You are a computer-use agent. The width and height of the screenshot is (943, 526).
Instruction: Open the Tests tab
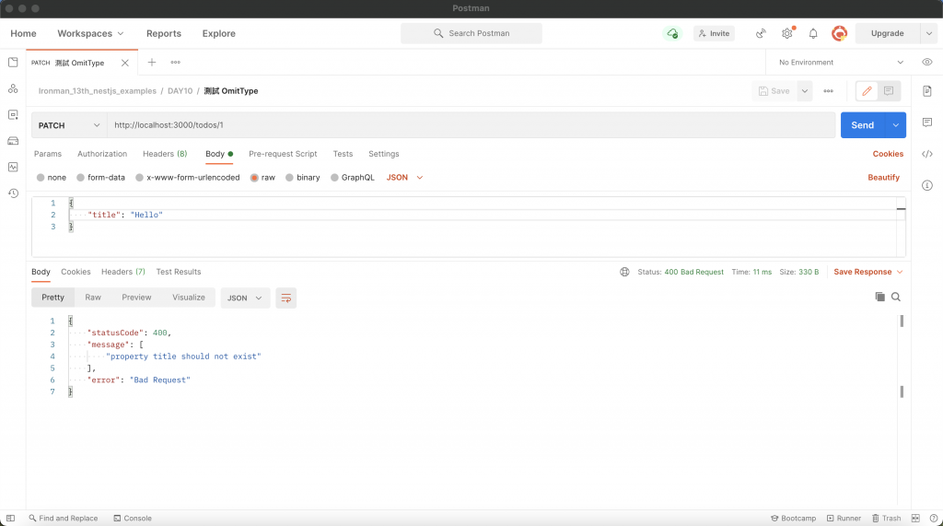click(x=343, y=154)
